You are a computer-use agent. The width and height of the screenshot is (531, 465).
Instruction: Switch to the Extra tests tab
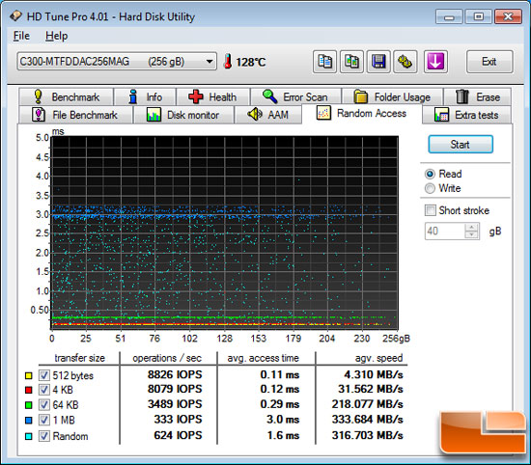coord(466,115)
